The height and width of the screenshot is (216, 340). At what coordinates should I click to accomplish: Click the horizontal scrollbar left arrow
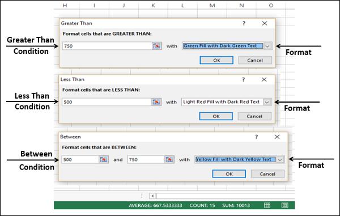point(152,196)
